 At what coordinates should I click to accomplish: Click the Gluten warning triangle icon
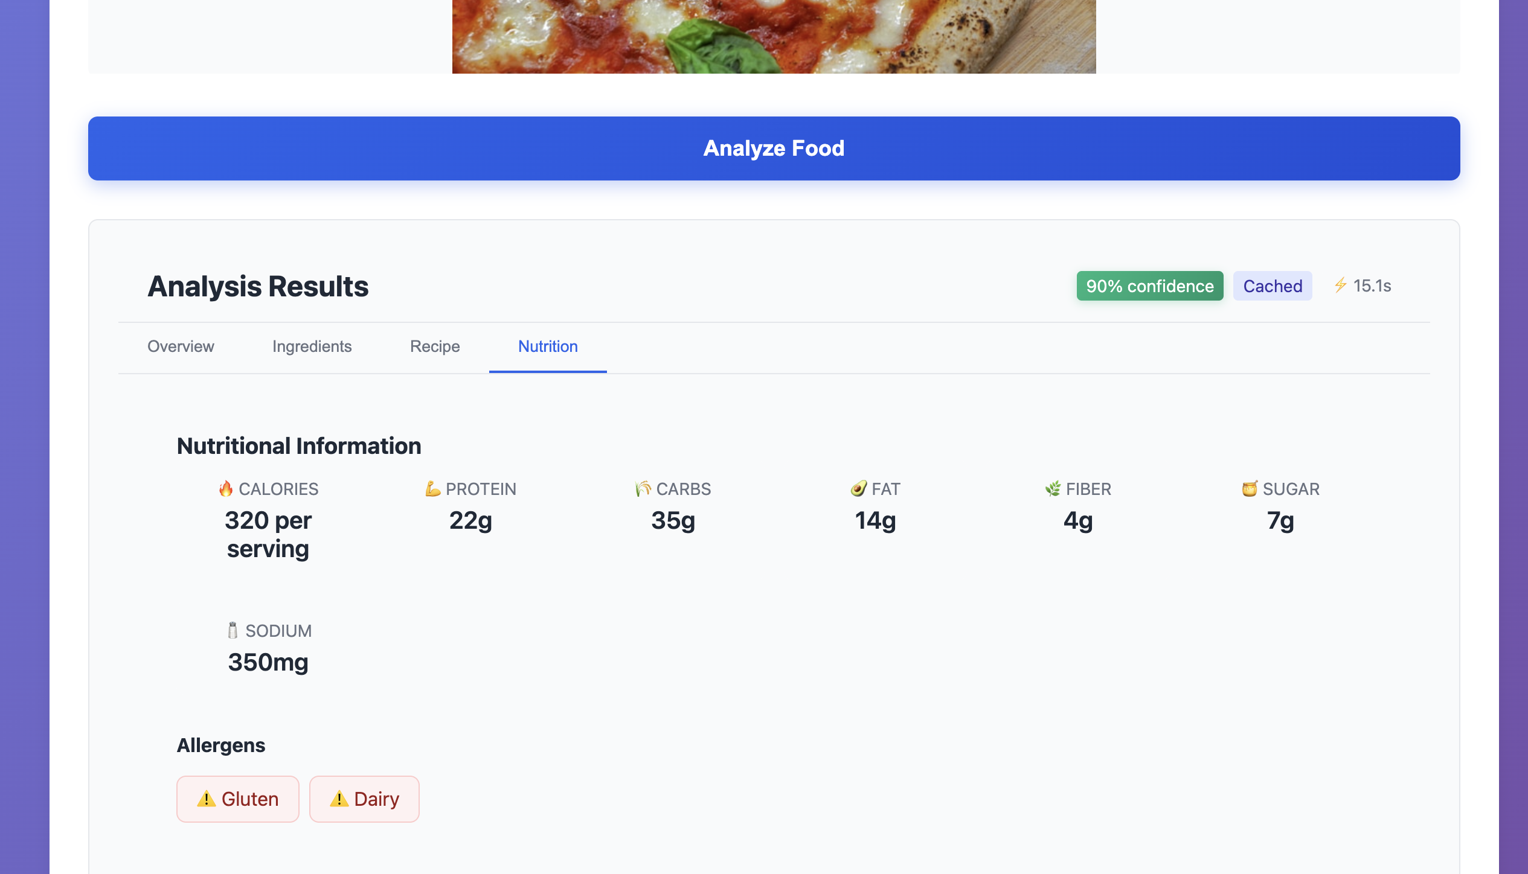click(206, 799)
